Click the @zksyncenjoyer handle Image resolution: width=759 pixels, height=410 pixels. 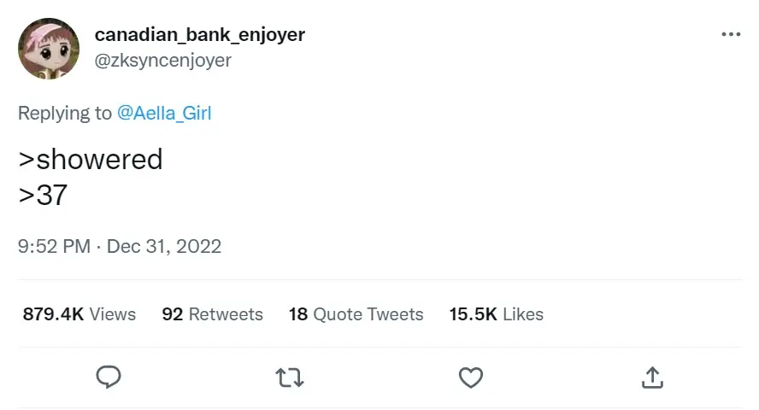(162, 61)
